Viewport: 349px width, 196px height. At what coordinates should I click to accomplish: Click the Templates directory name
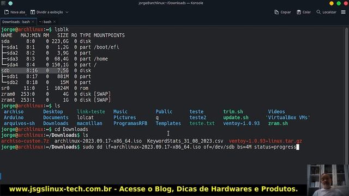(168, 124)
